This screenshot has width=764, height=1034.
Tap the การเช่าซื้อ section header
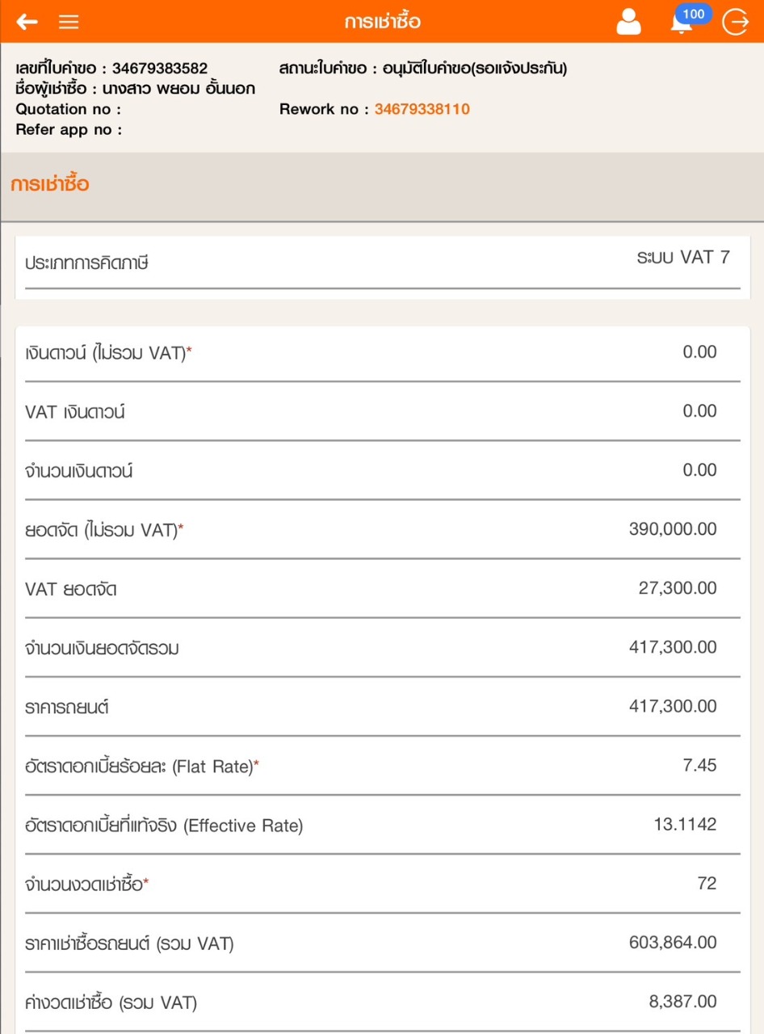50,184
